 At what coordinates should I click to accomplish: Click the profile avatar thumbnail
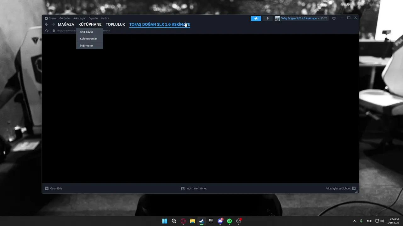[277, 18]
